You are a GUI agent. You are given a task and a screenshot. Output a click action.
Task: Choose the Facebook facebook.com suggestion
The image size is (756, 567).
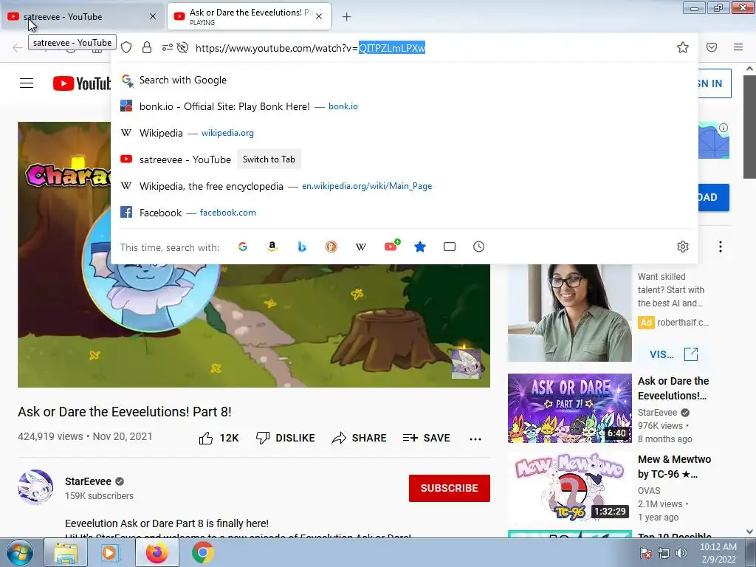(404, 213)
